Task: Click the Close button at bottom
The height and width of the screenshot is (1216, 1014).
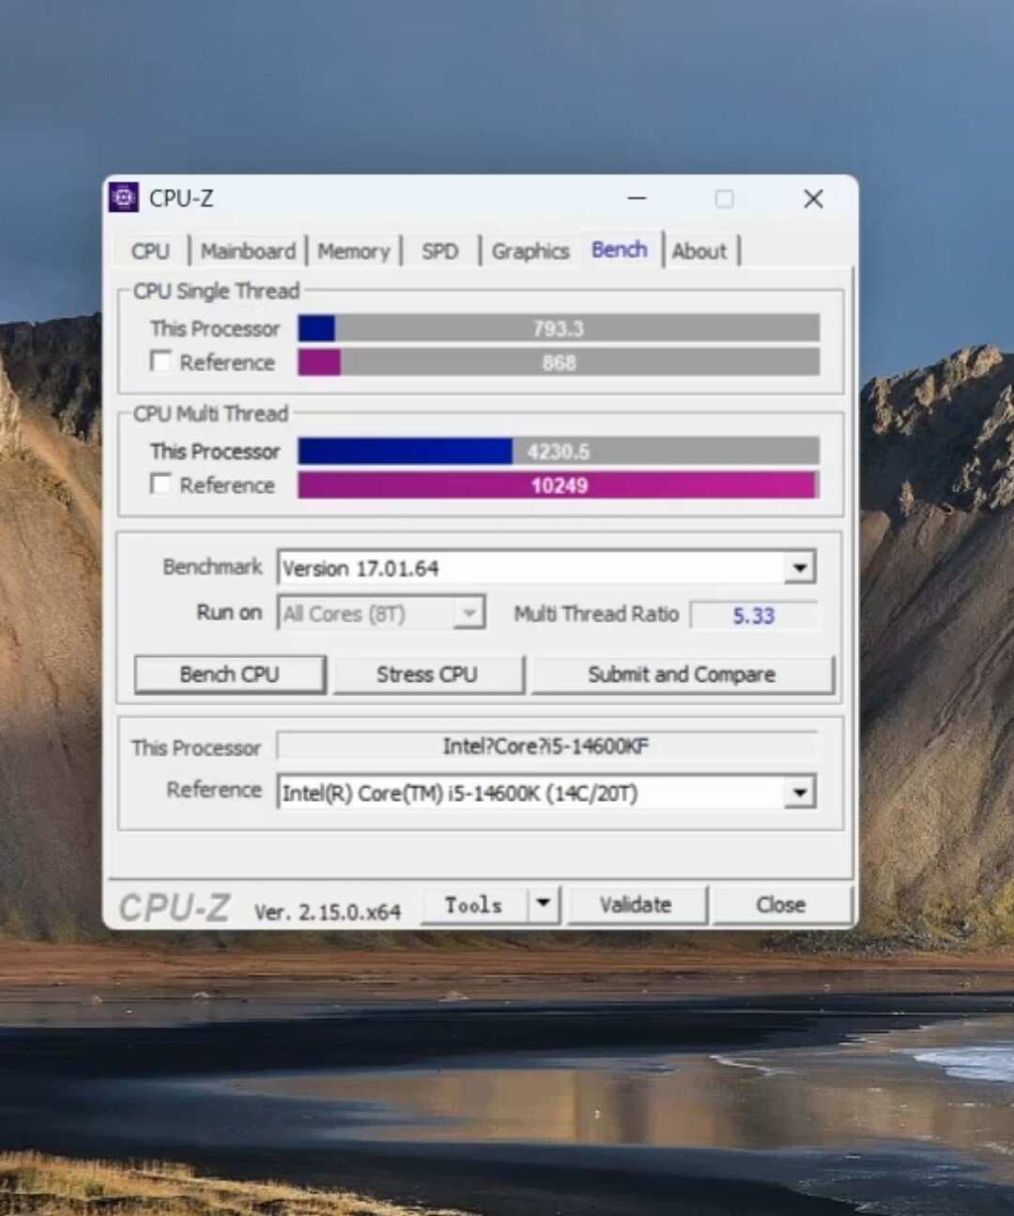Action: coord(781,905)
